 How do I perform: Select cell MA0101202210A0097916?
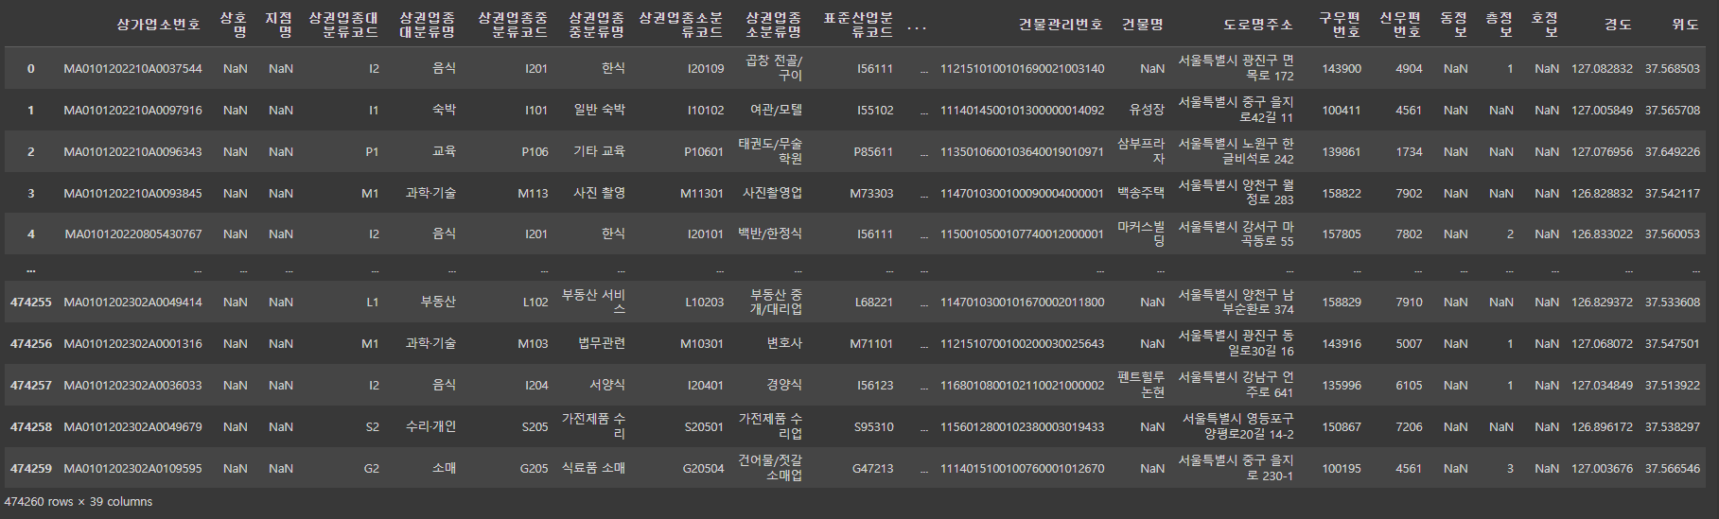point(132,111)
